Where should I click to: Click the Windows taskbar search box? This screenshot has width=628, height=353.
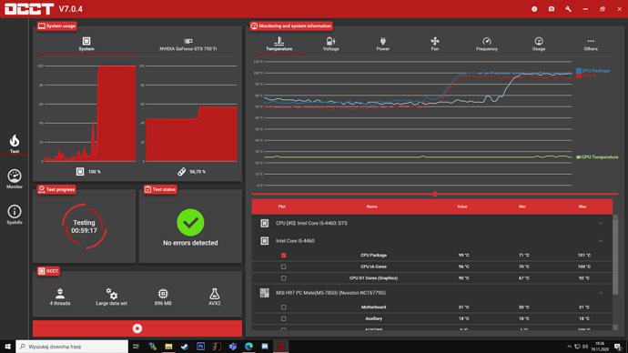[x=72, y=347]
